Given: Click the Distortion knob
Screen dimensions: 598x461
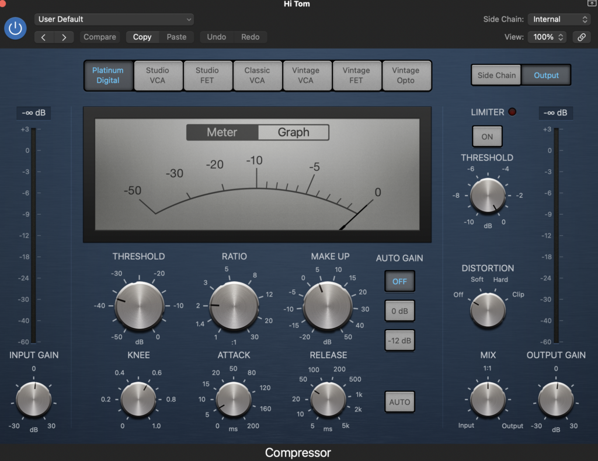Looking at the screenshot, I should pos(488,310).
